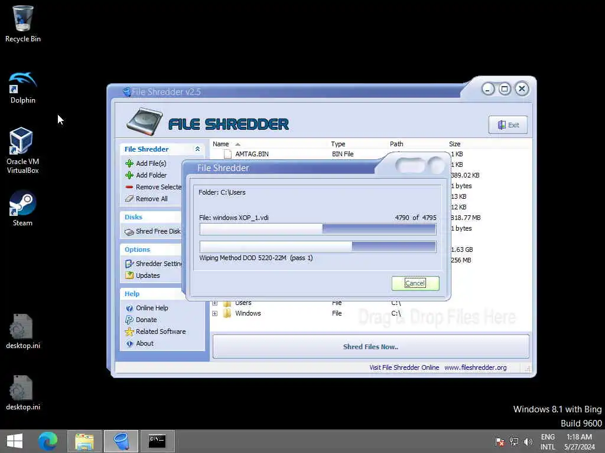This screenshot has width=605, height=453.
Task: Click the Donate PayPal icon
Action: click(x=129, y=320)
